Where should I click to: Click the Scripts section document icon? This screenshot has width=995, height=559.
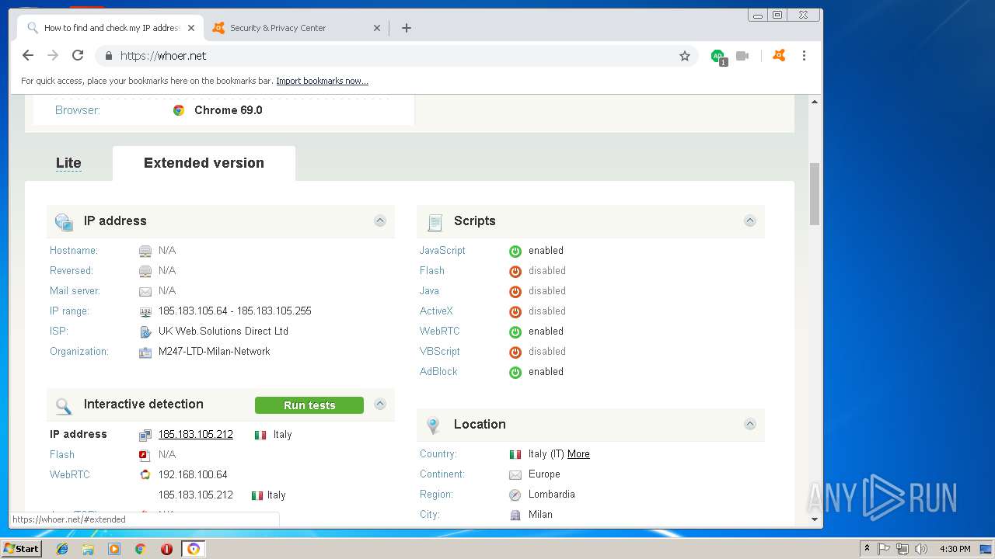pos(435,223)
